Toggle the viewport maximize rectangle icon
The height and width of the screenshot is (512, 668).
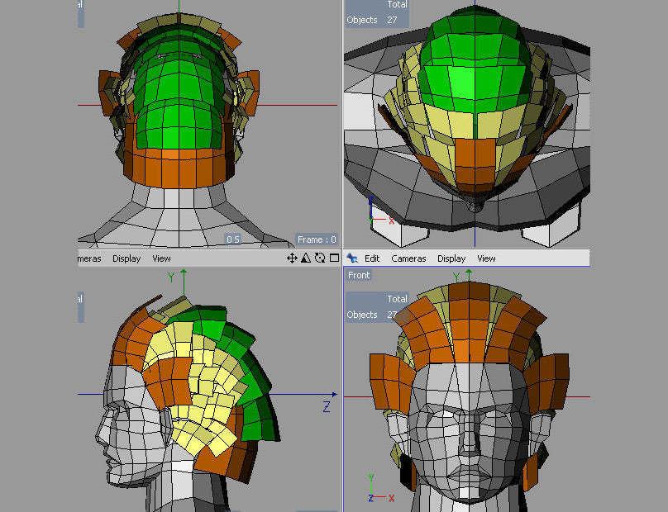coord(333,258)
